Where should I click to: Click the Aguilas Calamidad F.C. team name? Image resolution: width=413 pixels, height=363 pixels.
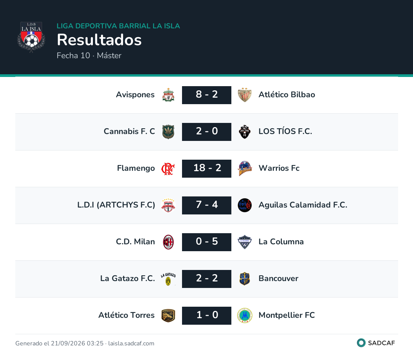(303, 205)
